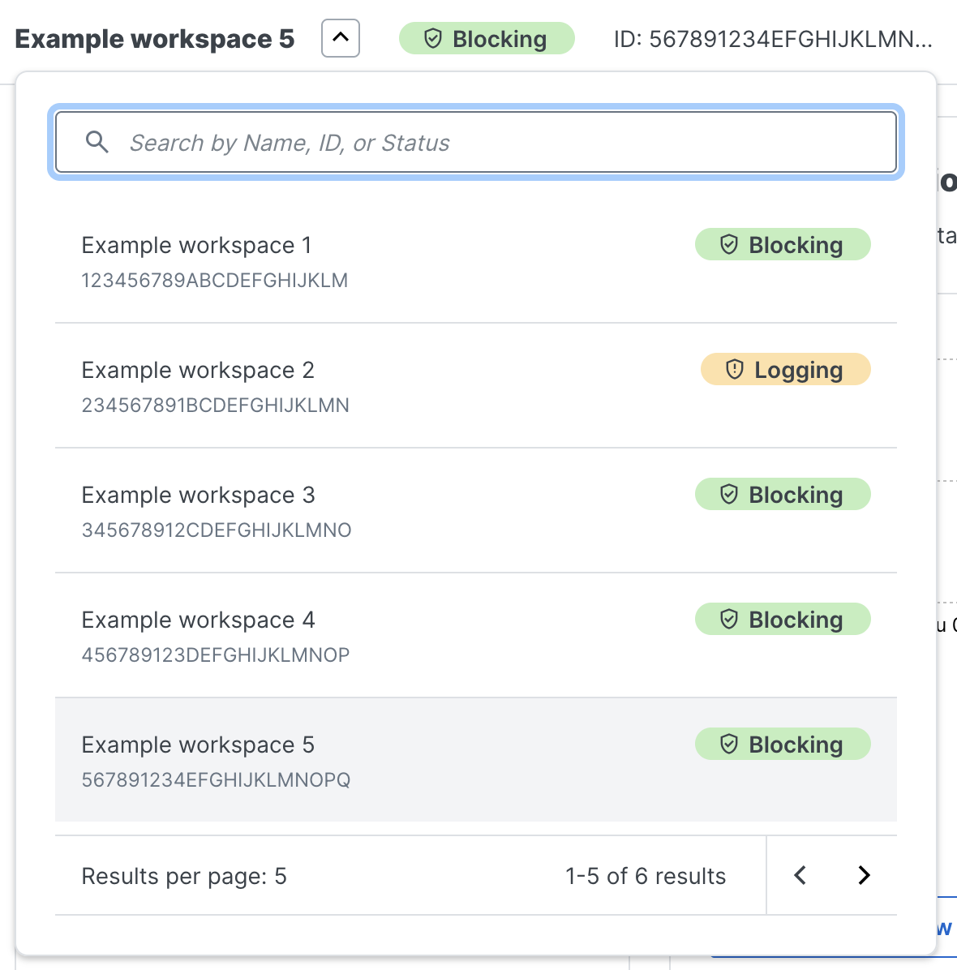Click the Results per page: 5 label
957x970 pixels.
pyautogui.click(x=184, y=876)
